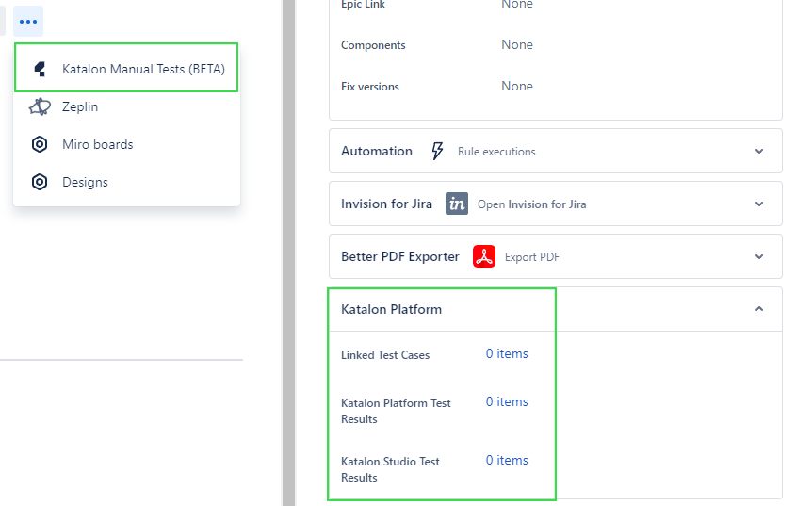Screen dimensions: 796x506
Task: Open Miro boards from the menu
Action: pos(97,144)
